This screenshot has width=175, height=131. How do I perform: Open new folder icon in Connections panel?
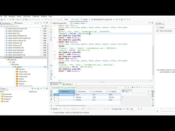click(43, 26)
